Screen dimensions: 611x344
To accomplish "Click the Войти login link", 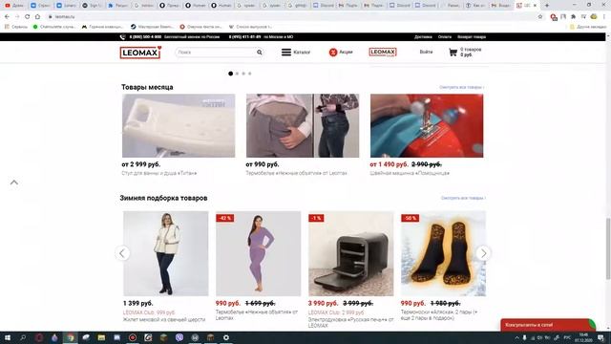I will 426,52.
